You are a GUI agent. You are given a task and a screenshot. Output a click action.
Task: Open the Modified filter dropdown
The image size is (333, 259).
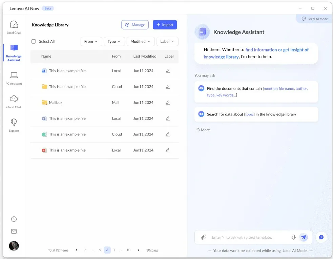[x=140, y=41]
